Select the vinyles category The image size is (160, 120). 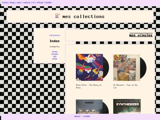[x=55, y=54]
